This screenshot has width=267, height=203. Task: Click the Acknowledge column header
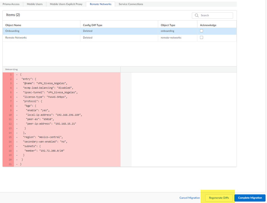(208, 25)
